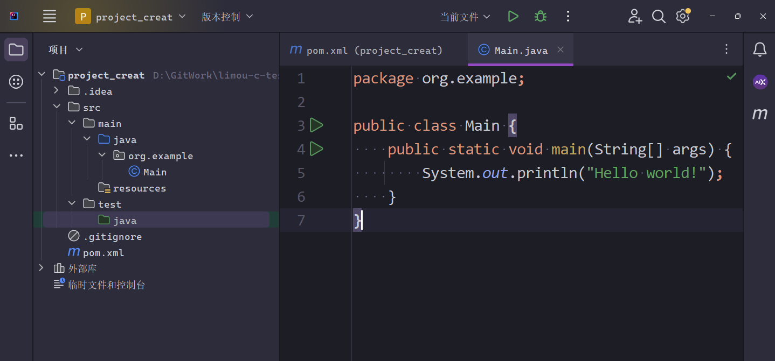Open IDE settings gear icon

[x=682, y=17]
